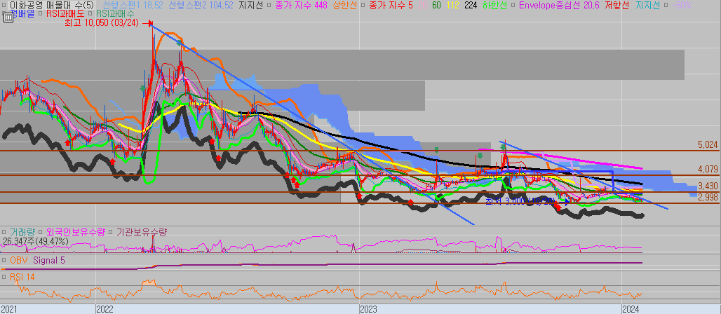Toggle the OBV indicator box
721x314 pixels.
pos(4,260)
